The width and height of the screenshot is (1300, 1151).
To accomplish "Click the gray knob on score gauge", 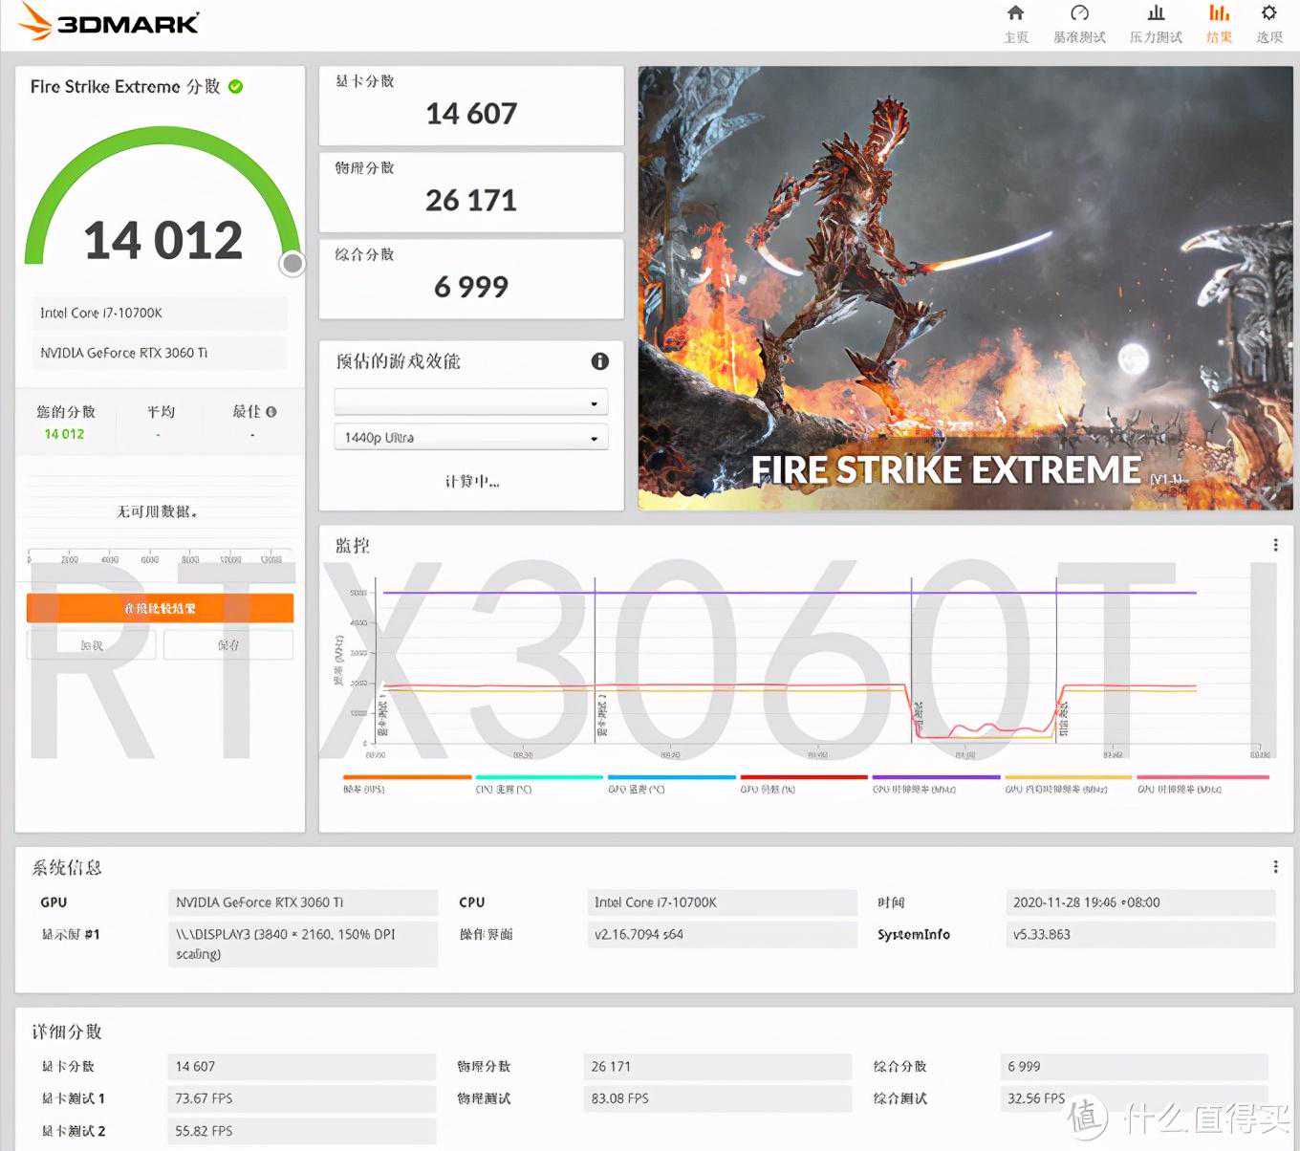I will (292, 263).
